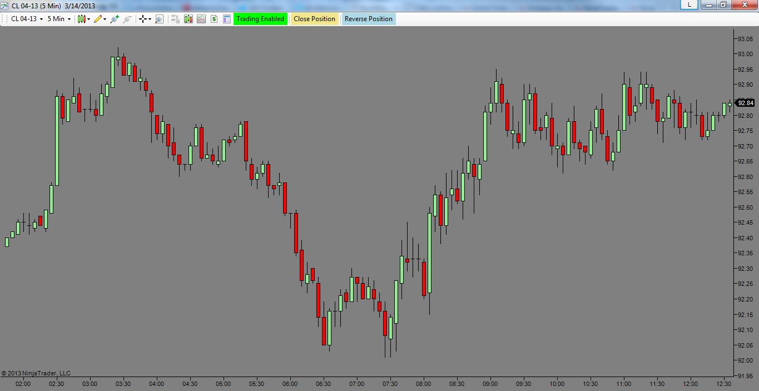Click the Close Position button
Image resolution: width=759 pixels, height=391 pixels.
pos(315,19)
